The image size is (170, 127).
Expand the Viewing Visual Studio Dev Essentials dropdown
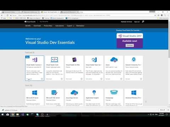pos(129,30)
